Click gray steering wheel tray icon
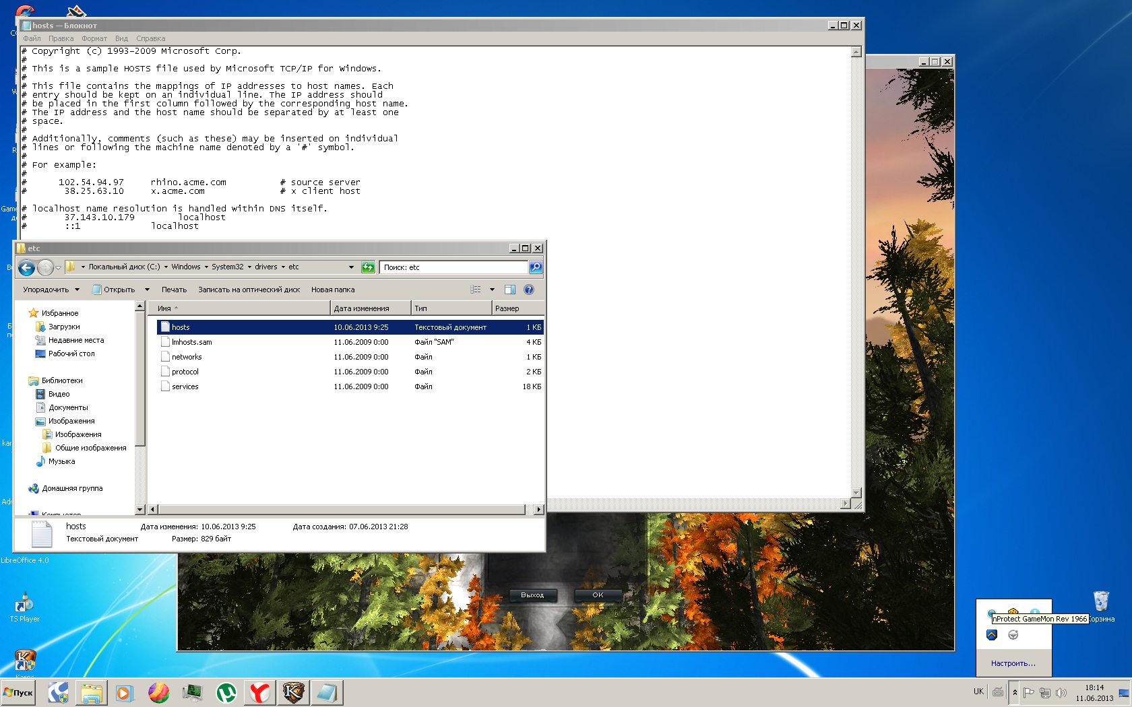Viewport: 1132px width, 707px height. click(x=1013, y=635)
